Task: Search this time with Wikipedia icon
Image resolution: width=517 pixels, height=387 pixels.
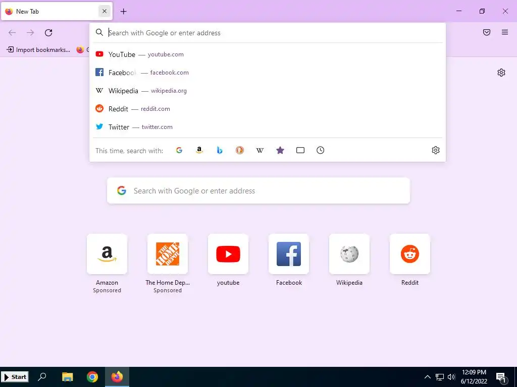Action: pyautogui.click(x=260, y=150)
